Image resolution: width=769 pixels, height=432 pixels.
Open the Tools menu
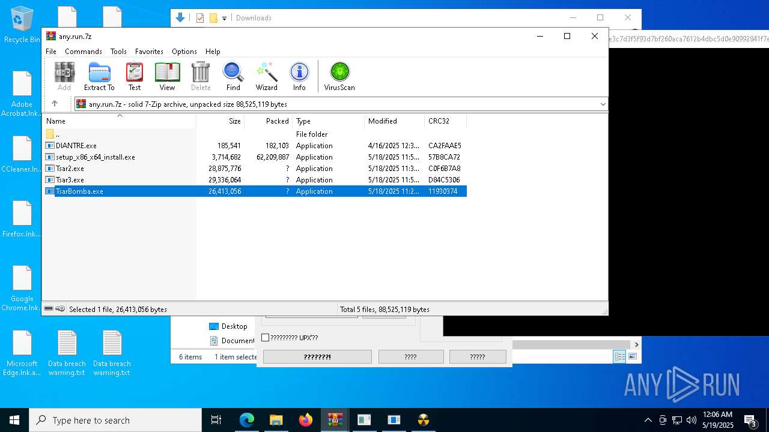pos(118,52)
